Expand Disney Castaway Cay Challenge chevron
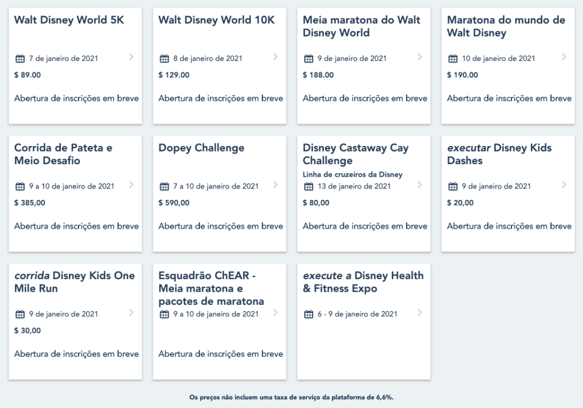Screen dimensions: 583x408 (420, 185)
